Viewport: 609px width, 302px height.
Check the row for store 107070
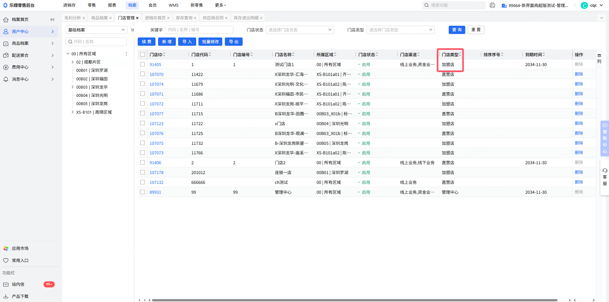tap(142, 74)
